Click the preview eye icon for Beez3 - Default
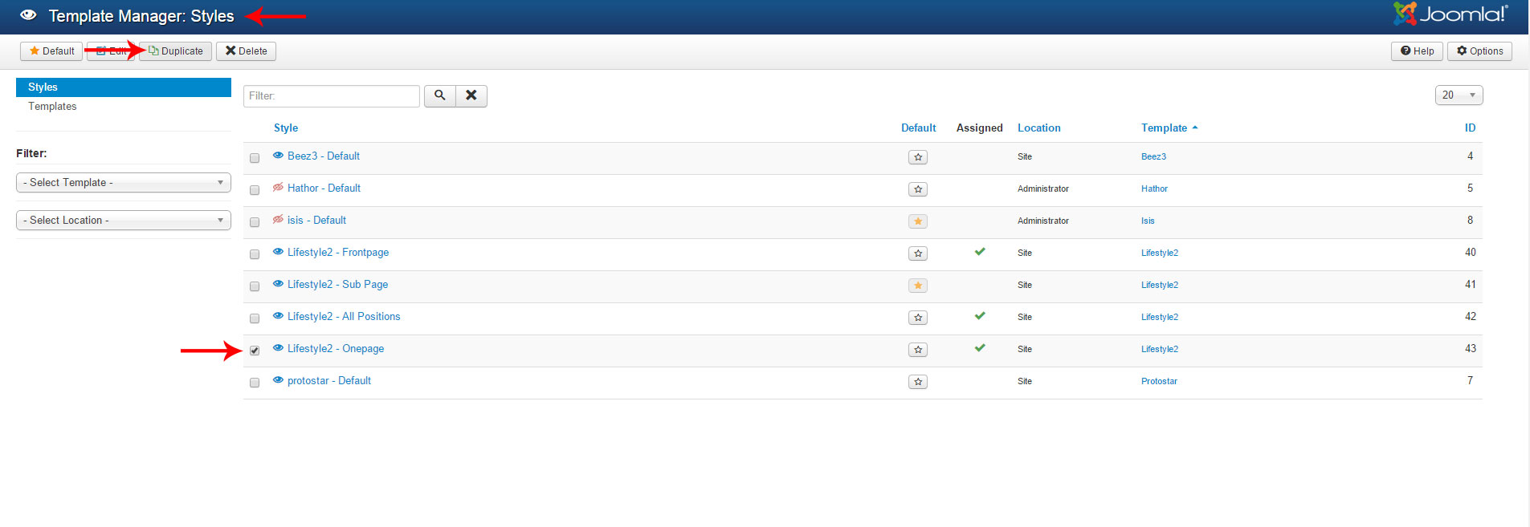Viewport: 1530px width, 527px height. 278,156
